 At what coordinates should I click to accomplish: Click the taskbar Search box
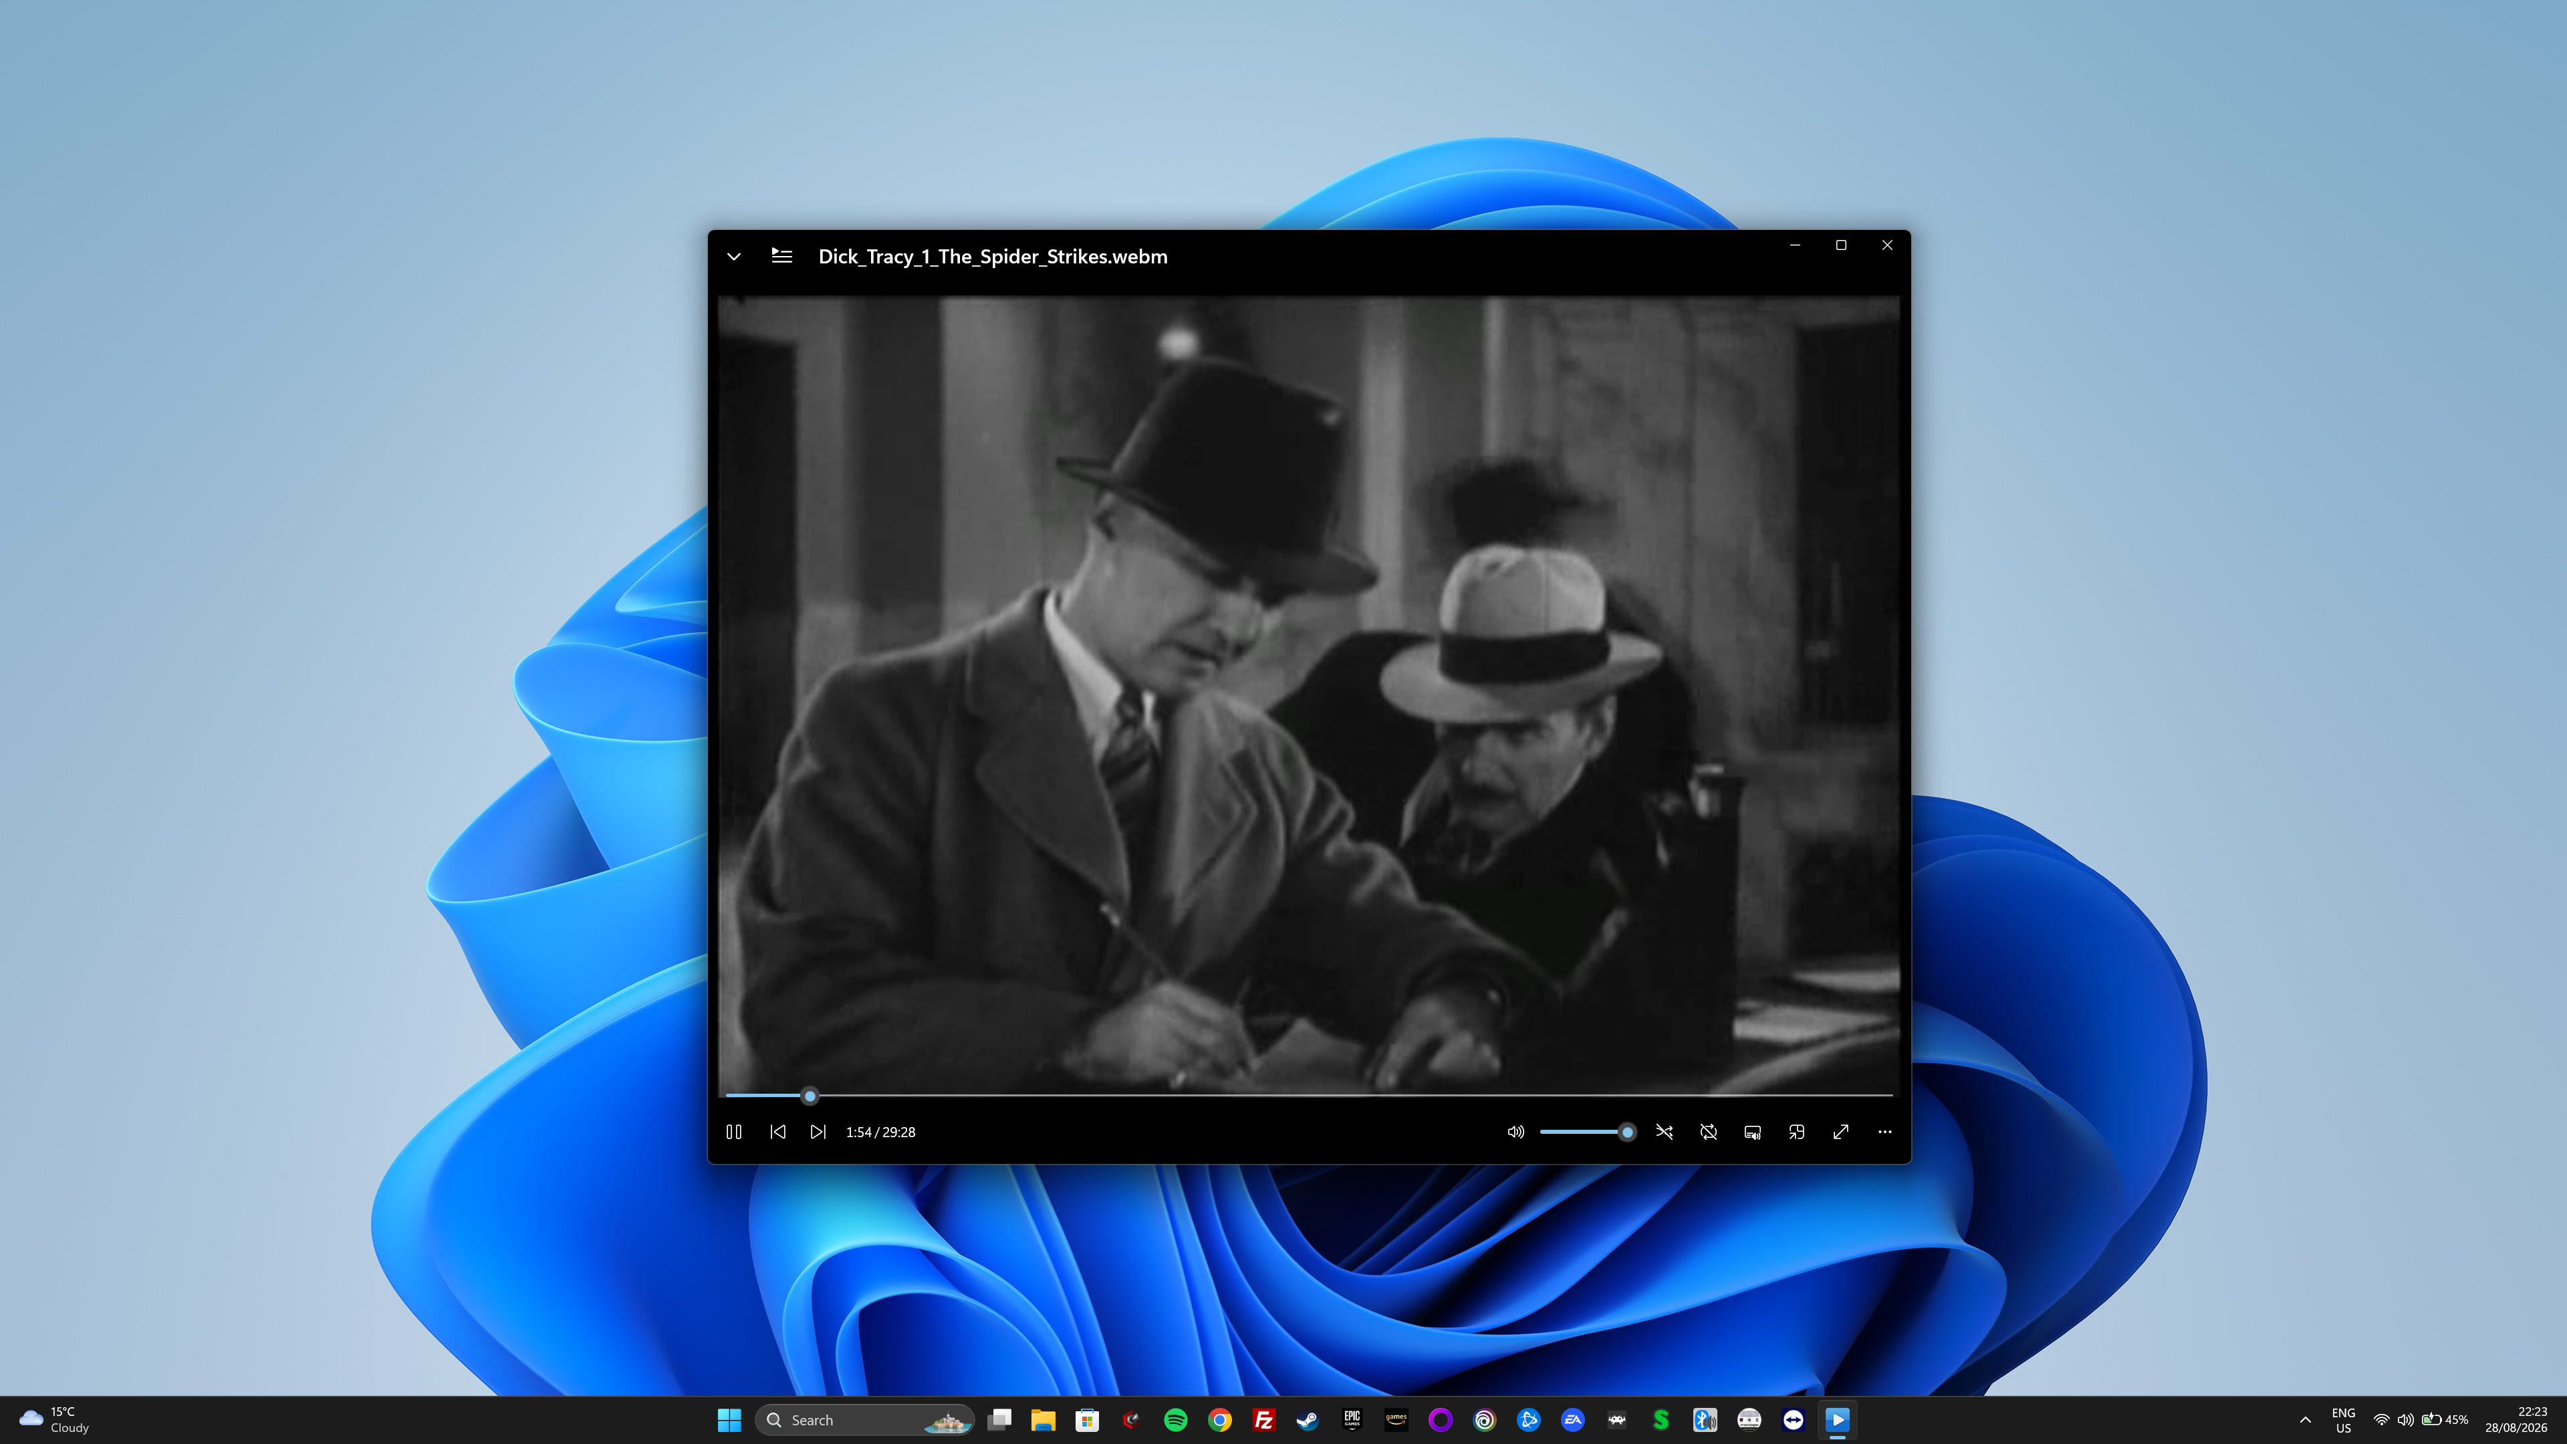[865, 1420]
